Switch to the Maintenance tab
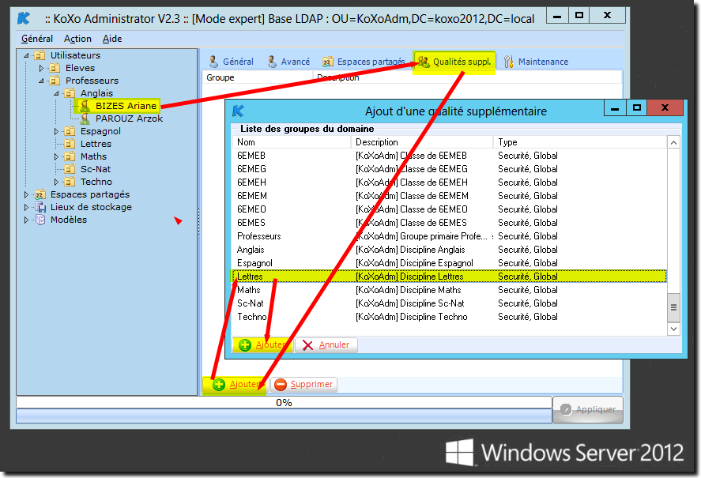The height and width of the screenshot is (478, 701). tap(536, 62)
